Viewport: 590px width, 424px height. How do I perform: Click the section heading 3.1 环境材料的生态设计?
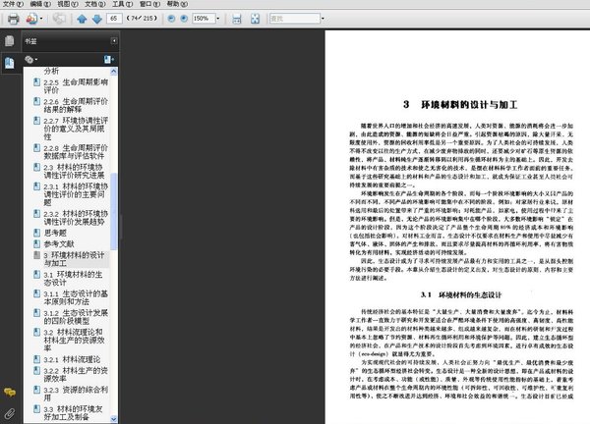(x=461, y=294)
